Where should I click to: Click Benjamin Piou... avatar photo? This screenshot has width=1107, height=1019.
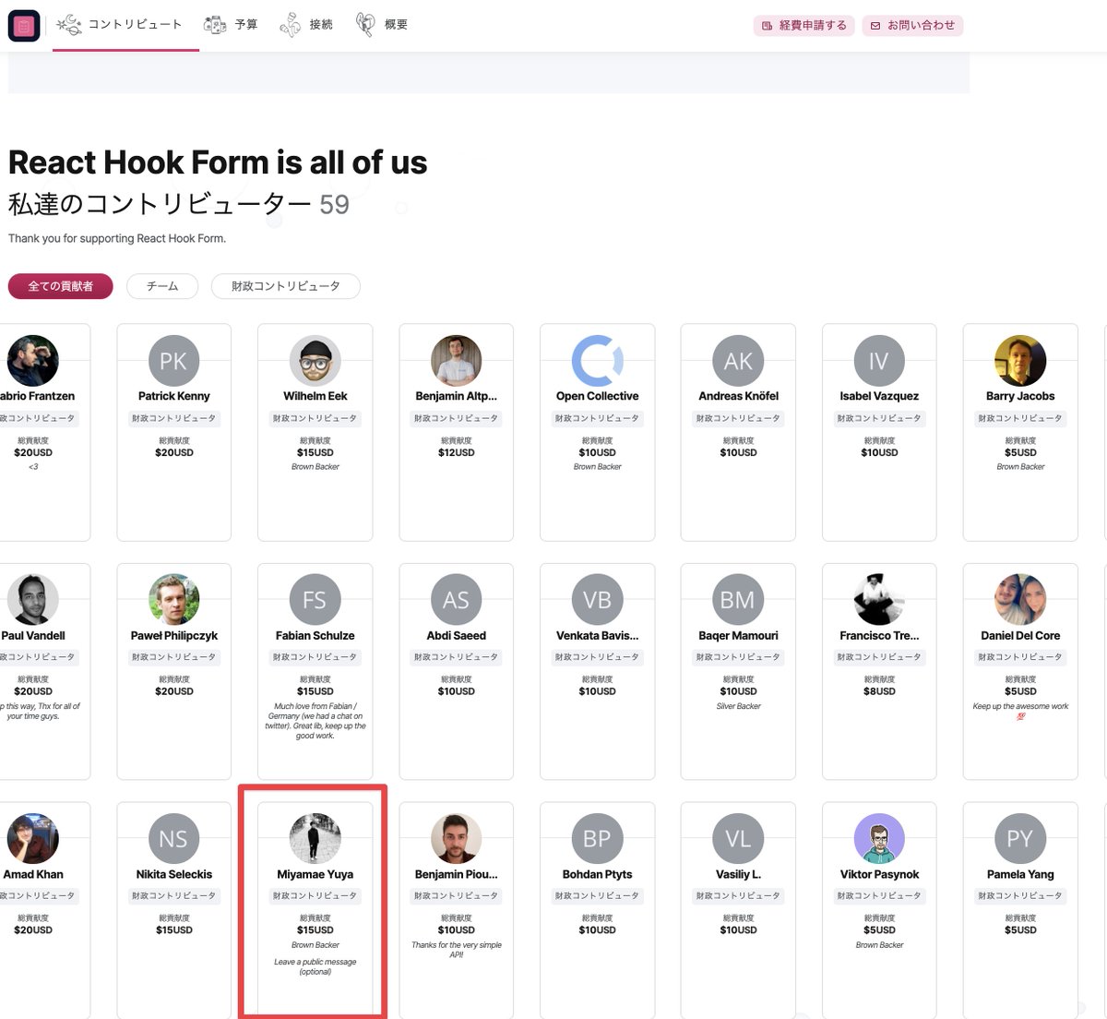[456, 839]
